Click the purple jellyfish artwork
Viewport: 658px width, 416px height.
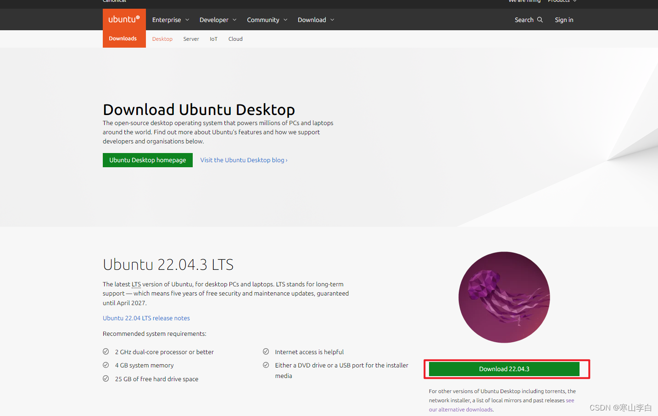tap(504, 297)
